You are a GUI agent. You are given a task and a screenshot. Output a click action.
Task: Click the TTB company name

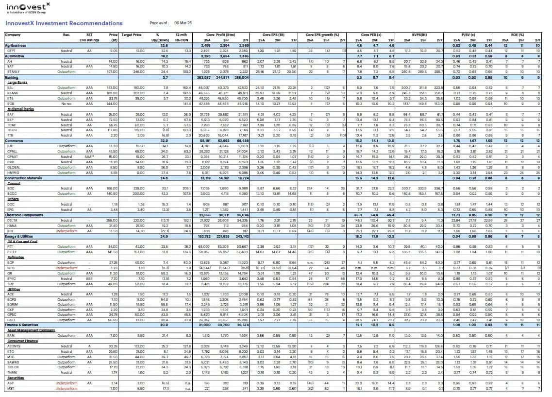[10, 135]
